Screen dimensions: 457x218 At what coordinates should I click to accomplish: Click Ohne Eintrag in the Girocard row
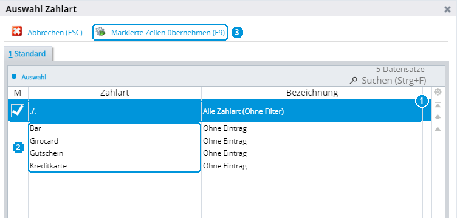pos(225,140)
